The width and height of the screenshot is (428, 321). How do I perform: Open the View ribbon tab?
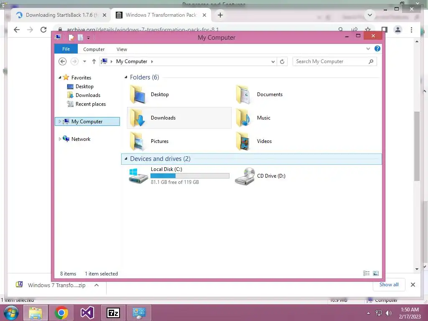tap(122, 49)
